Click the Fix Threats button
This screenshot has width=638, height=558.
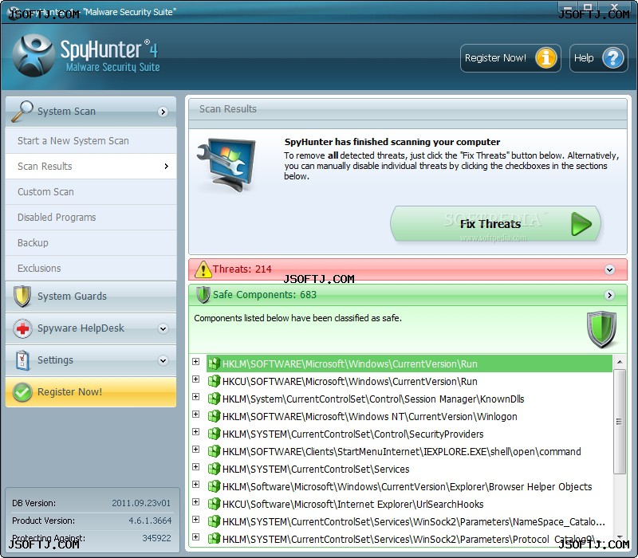tap(495, 224)
